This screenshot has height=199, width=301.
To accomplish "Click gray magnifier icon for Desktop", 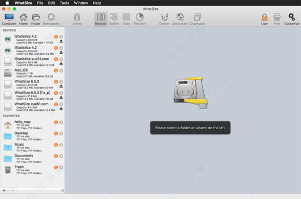I will [61, 133].
